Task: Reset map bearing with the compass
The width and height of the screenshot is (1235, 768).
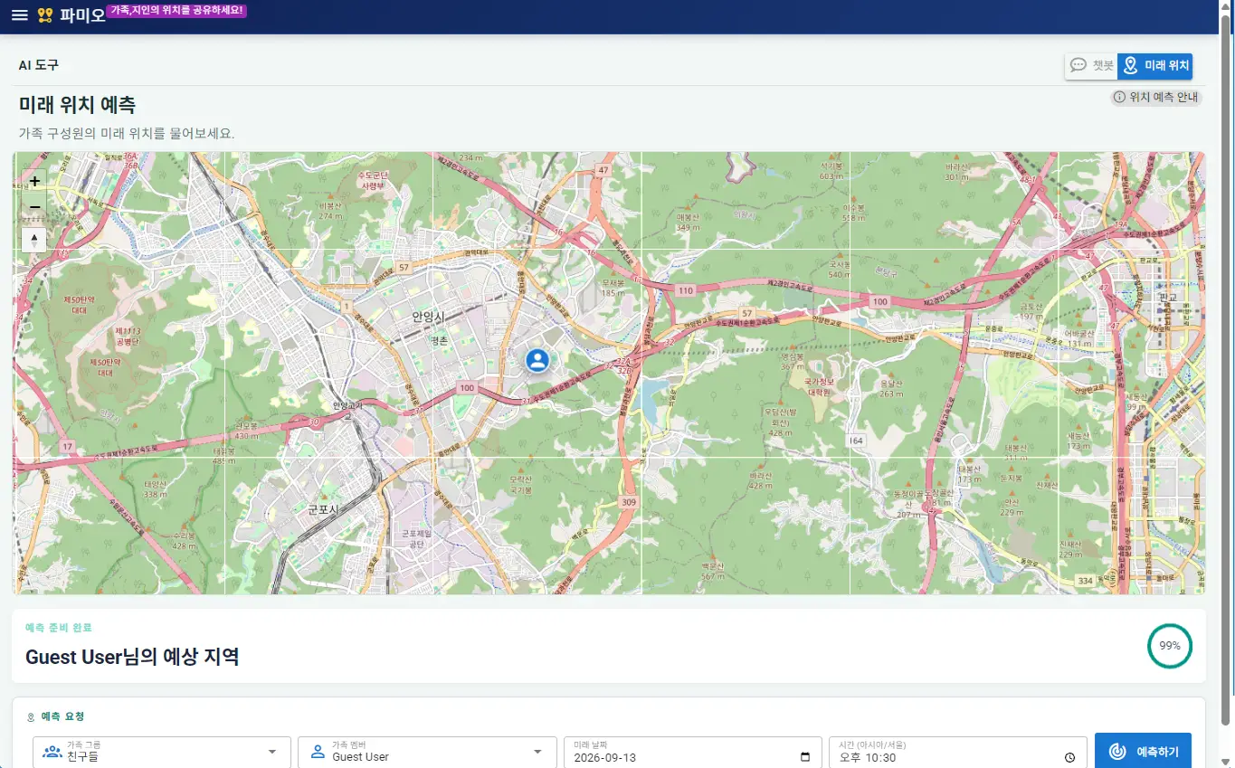Action: 34,240
